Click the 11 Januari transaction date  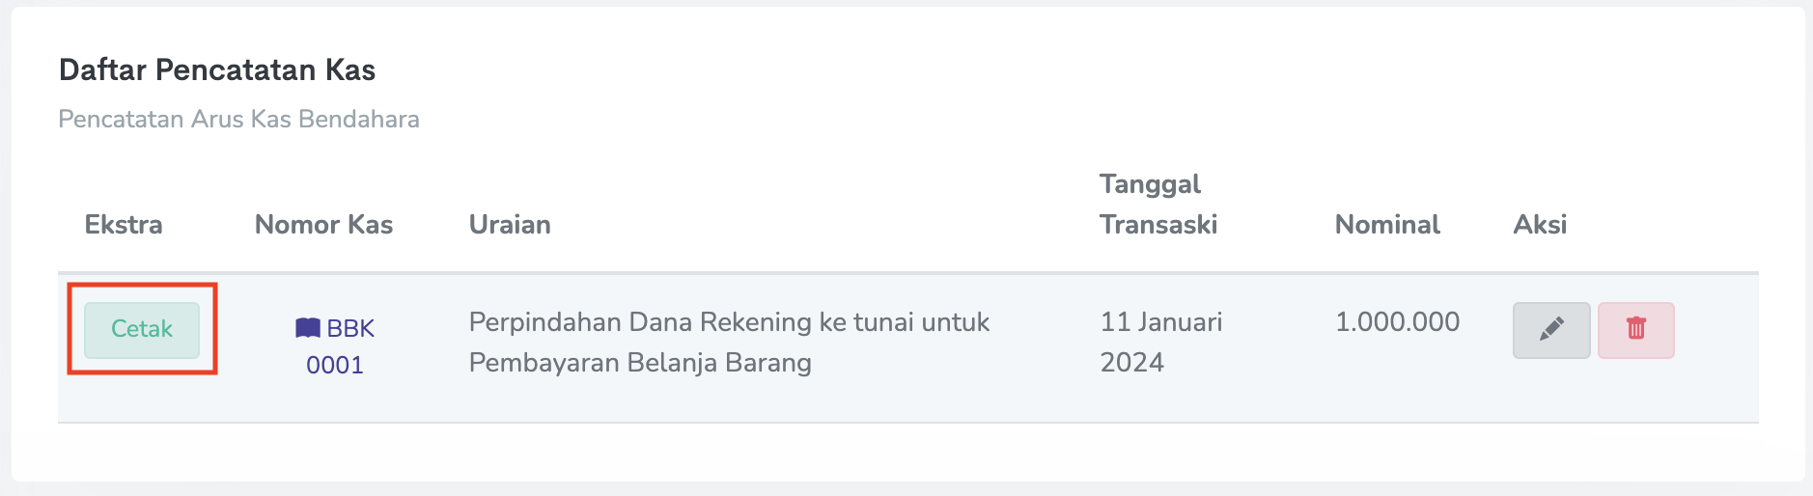(x=1160, y=322)
